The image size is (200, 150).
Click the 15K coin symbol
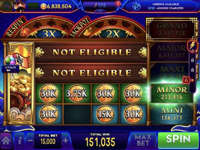pyautogui.click(x=105, y=114)
